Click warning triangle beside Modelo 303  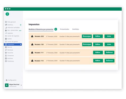[x=32, y=36]
